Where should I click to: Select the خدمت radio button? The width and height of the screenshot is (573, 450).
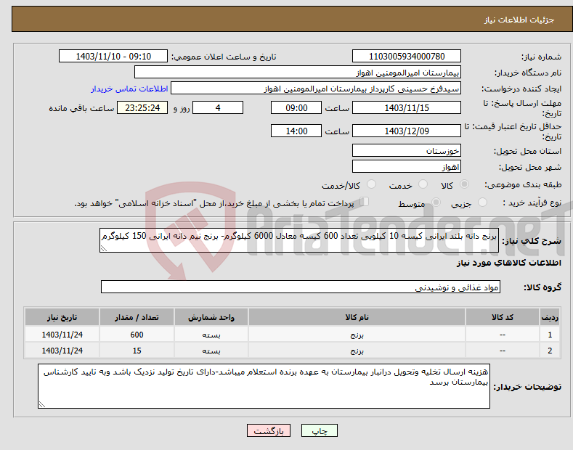tap(423, 184)
